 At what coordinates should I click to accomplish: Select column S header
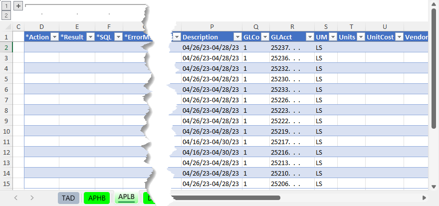pos(326,27)
